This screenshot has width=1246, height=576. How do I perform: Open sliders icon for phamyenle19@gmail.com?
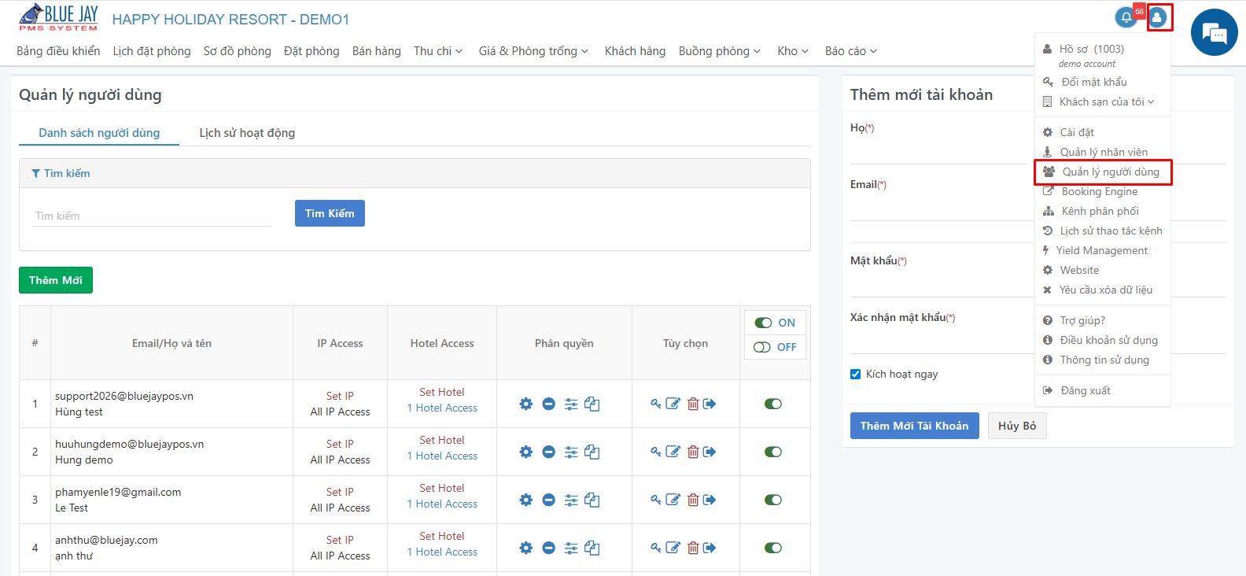[571, 500]
